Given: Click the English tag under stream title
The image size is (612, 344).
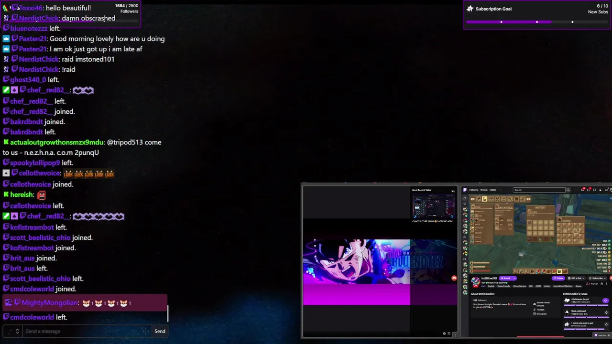Looking at the screenshot, I should 491,286.
